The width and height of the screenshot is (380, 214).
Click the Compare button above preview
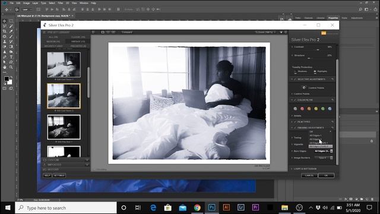coord(126,32)
